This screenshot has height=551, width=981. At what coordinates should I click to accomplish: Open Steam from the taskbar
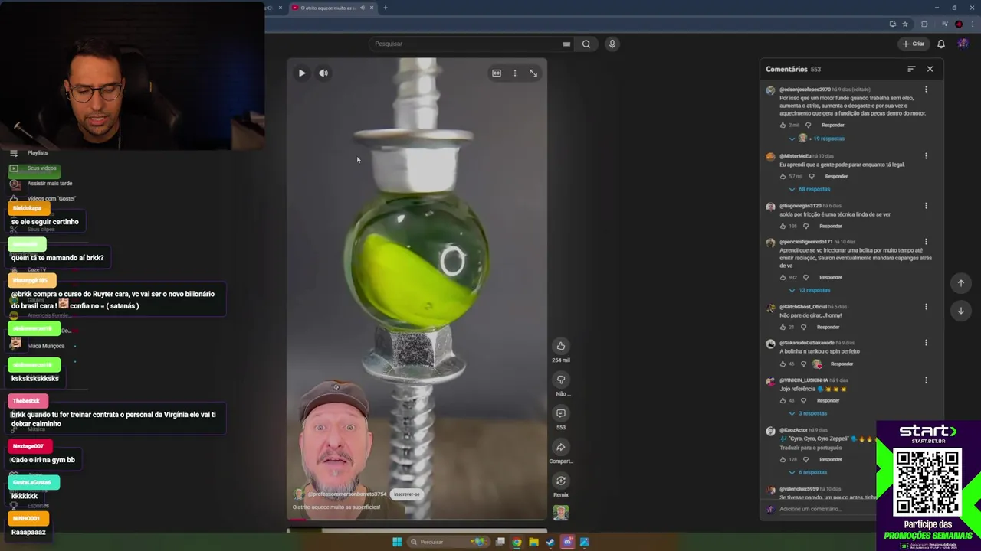pyautogui.click(x=550, y=542)
